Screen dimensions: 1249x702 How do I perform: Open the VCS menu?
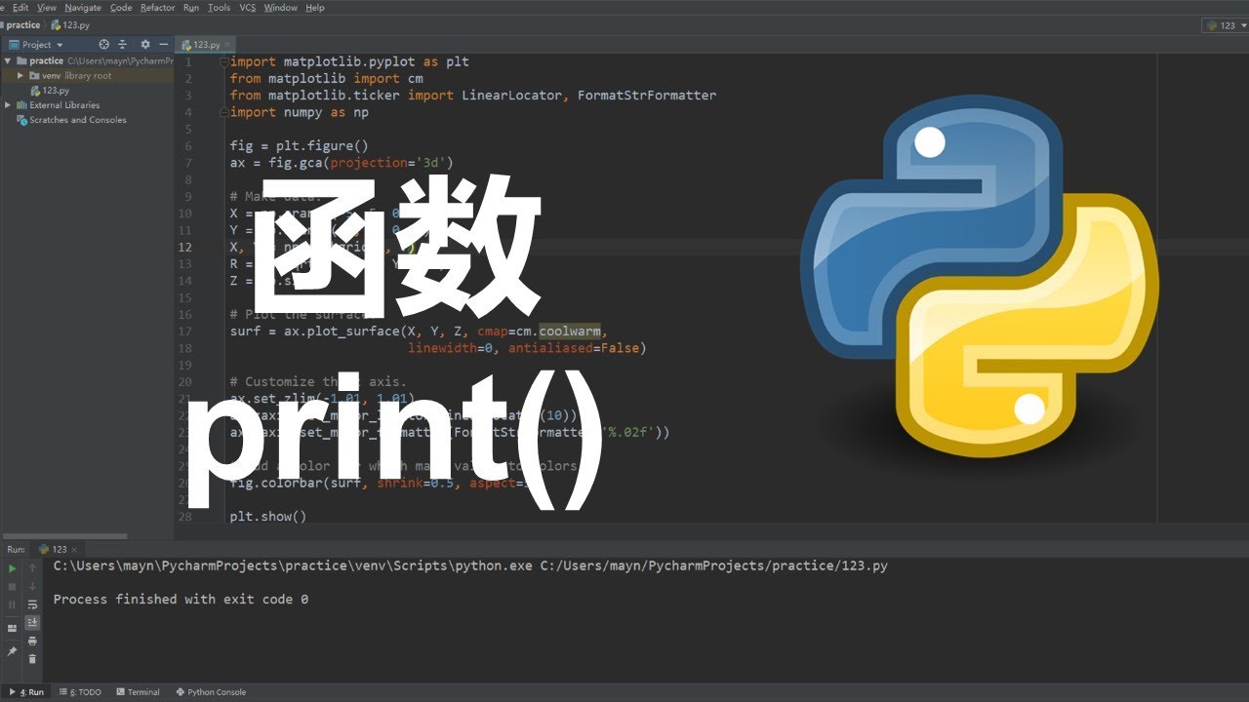click(248, 7)
